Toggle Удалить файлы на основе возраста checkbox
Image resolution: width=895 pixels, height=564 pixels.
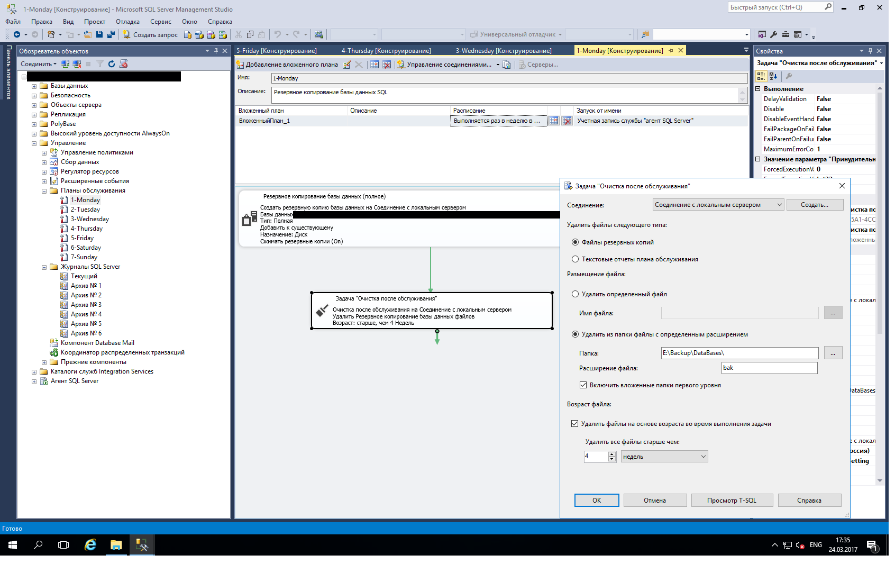575,424
